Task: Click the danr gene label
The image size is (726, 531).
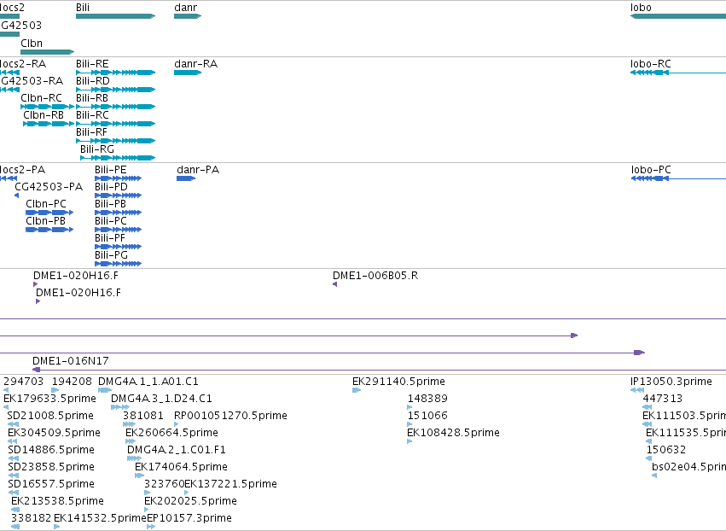Action: click(x=185, y=8)
